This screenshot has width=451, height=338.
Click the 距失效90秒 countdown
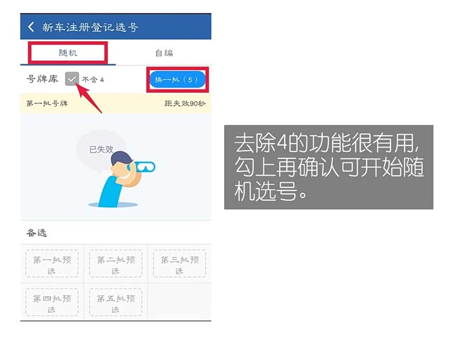[185, 104]
